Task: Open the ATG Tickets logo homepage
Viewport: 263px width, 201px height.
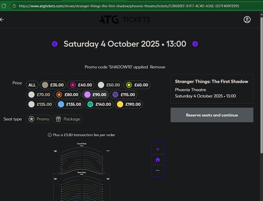Action: (x=125, y=20)
